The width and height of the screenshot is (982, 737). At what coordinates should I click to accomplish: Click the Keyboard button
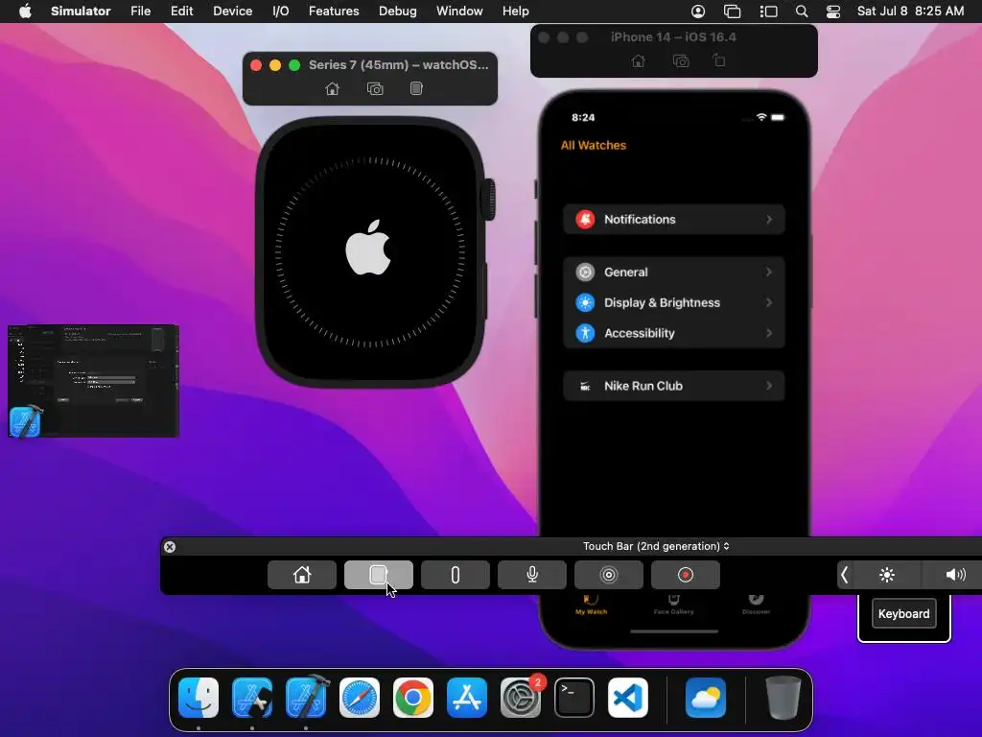tap(903, 613)
